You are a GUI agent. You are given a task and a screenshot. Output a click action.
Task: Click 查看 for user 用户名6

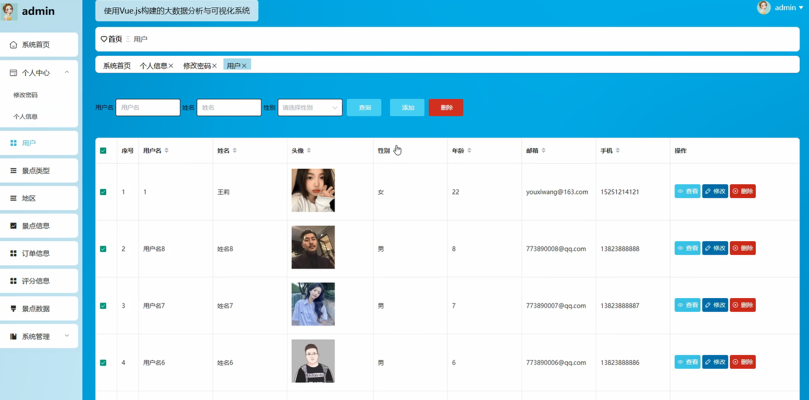(687, 362)
